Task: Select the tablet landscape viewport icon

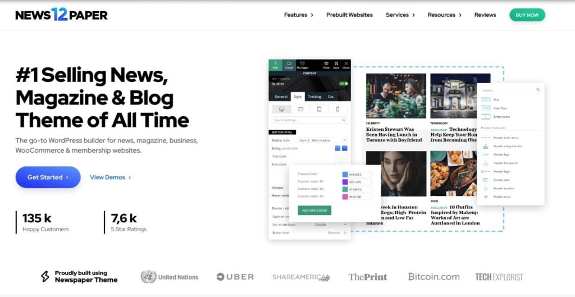Action: 300,109
